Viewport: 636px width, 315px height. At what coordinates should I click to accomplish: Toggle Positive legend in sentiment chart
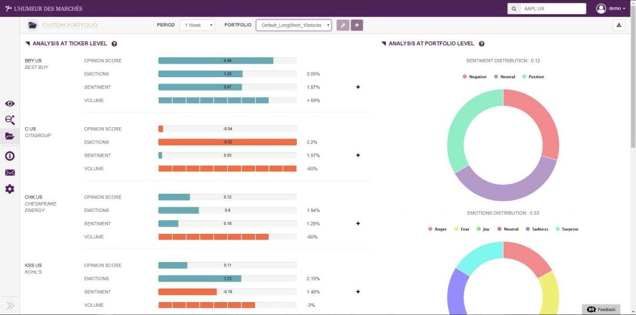533,77
